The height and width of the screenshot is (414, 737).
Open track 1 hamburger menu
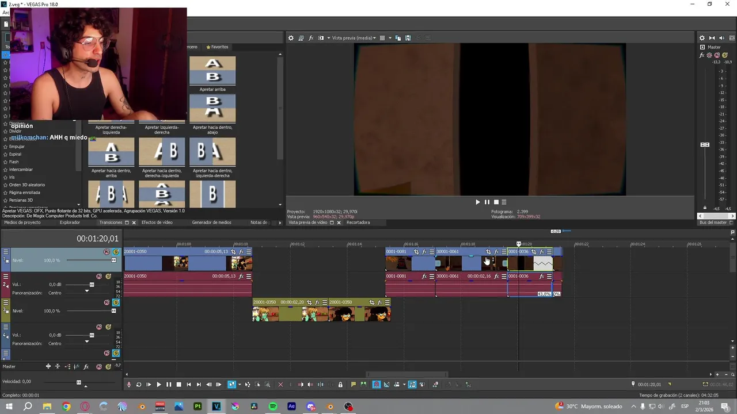click(x=6, y=252)
